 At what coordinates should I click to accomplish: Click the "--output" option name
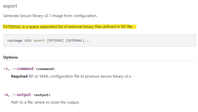tap(21, 94)
